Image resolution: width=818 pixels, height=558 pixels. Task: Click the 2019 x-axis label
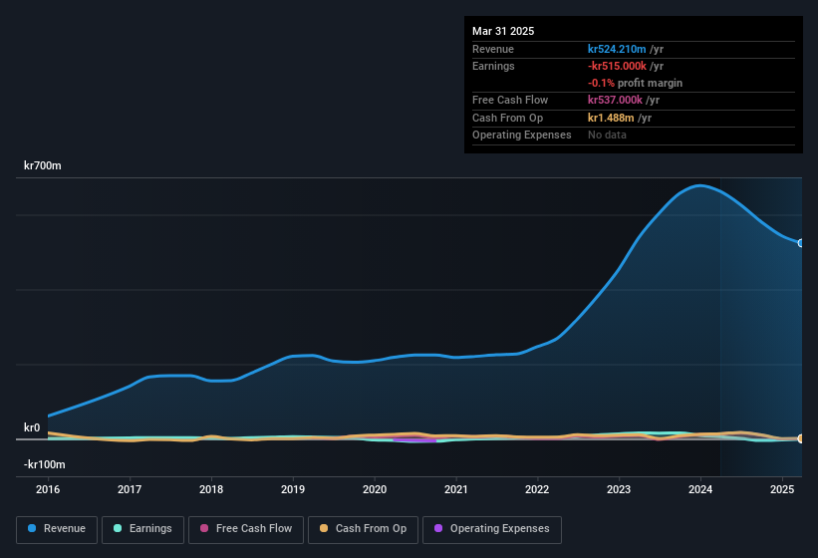[x=293, y=489]
